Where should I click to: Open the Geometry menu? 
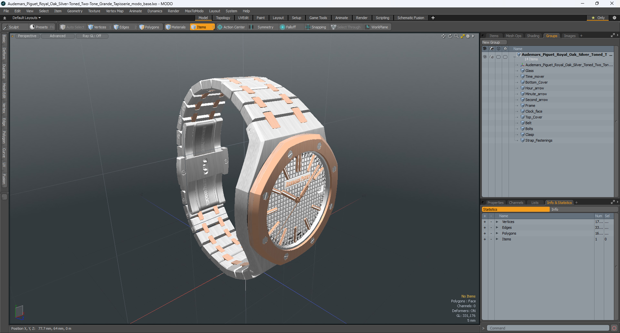75,11
